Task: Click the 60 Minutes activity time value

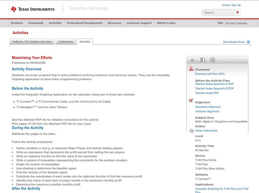Action: pos(202,150)
